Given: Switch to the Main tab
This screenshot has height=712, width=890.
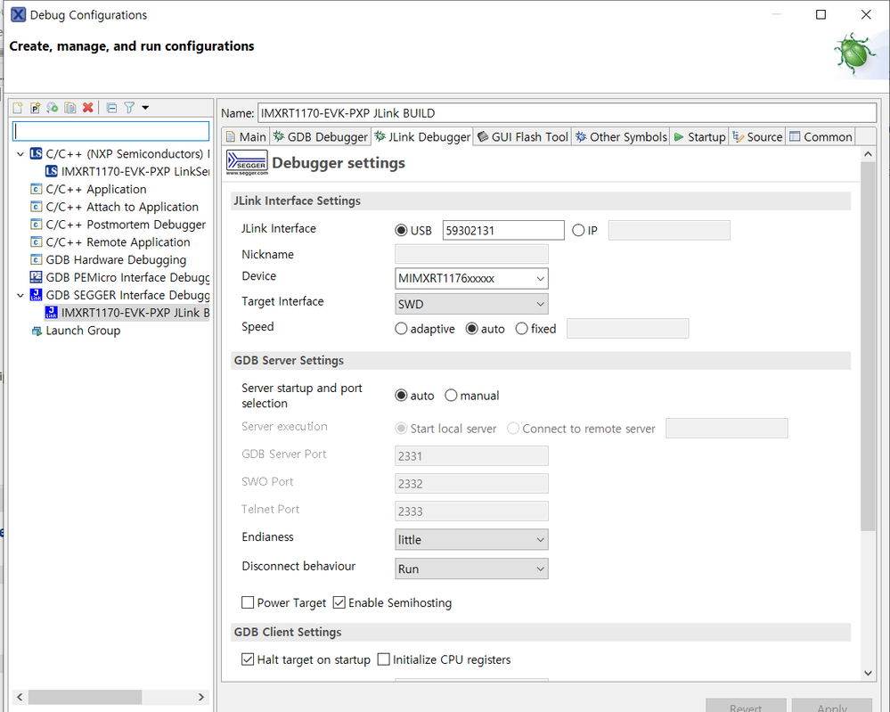Looking at the screenshot, I should coord(246,137).
